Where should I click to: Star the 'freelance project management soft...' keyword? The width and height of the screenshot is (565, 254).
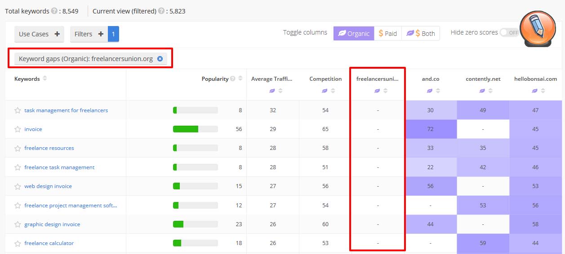click(18, 206)
